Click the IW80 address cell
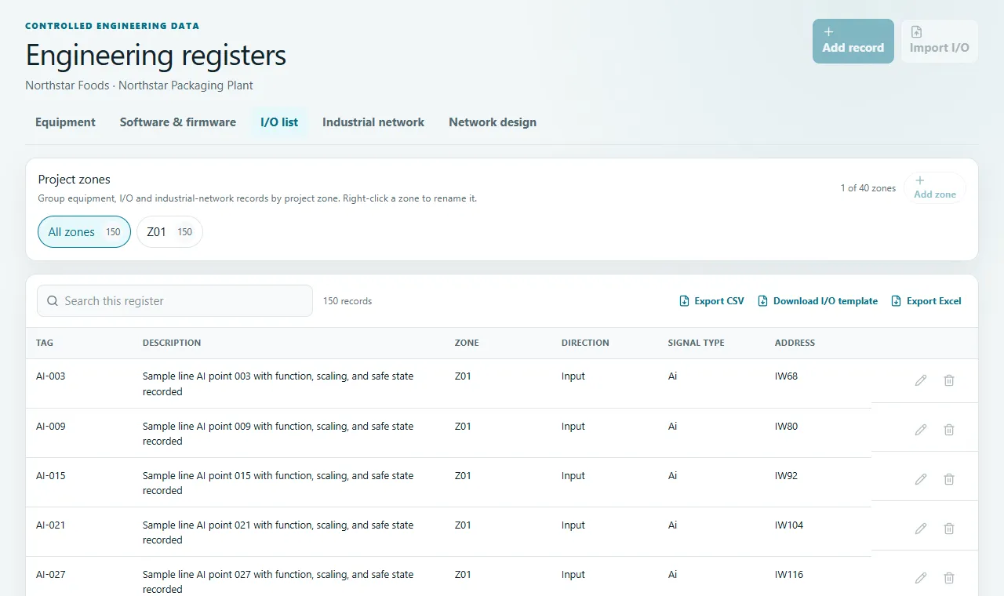This screenshot has width=1004, height=596. (x=786, y=427)
